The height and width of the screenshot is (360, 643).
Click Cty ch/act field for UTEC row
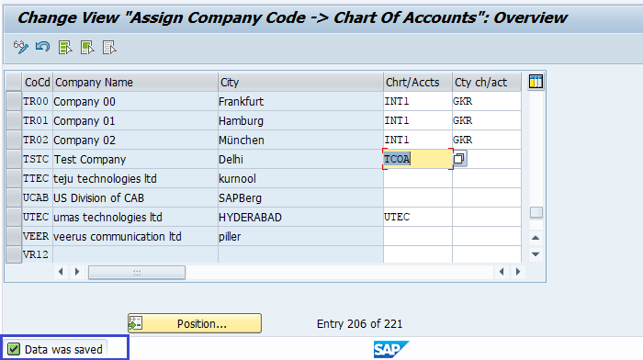487,217
